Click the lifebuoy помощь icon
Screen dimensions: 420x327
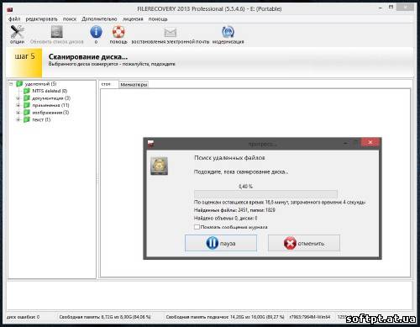[118, 32]
